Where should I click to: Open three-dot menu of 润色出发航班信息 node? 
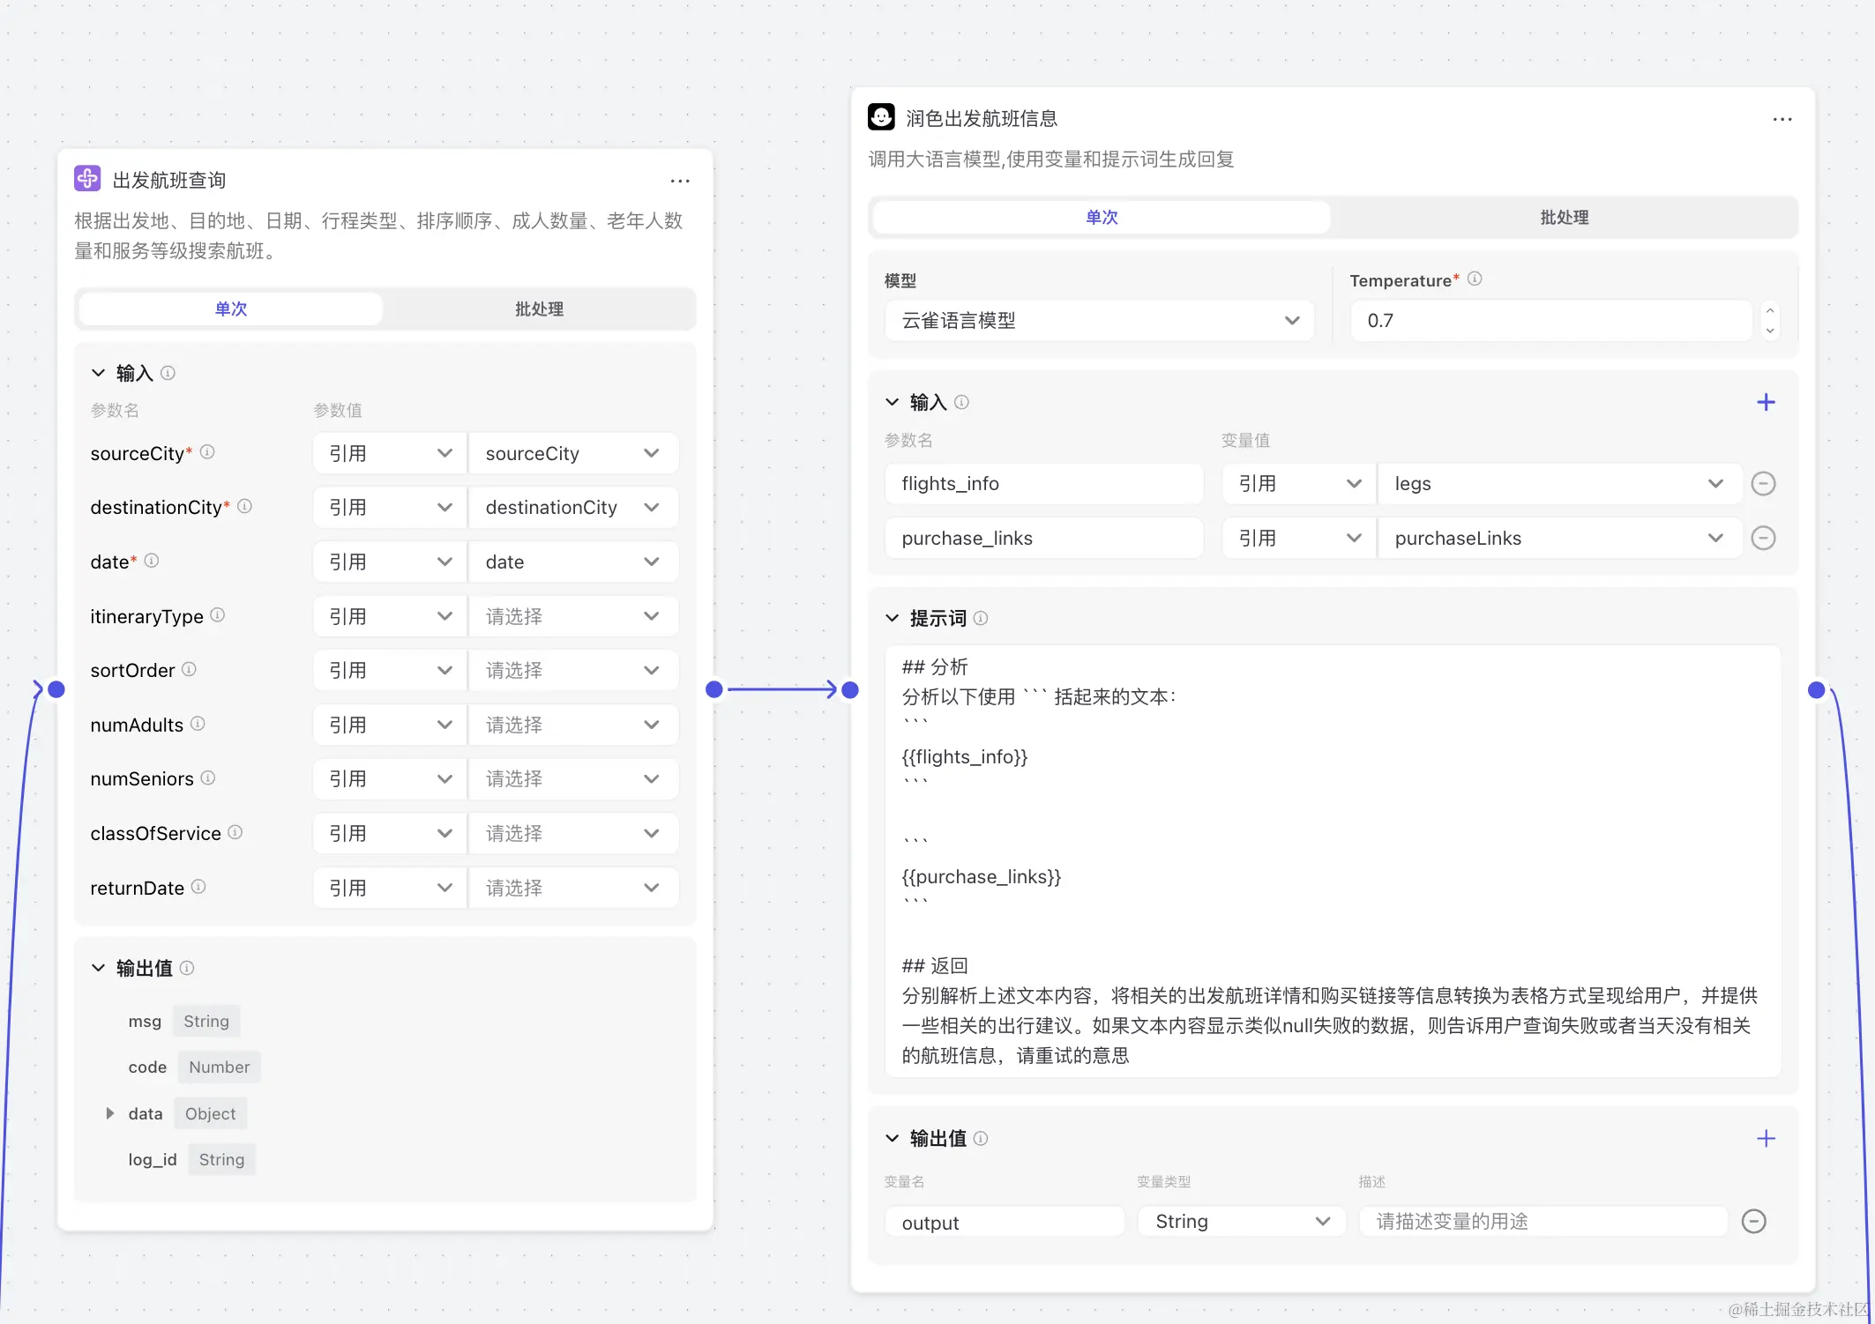[1782, 119]
